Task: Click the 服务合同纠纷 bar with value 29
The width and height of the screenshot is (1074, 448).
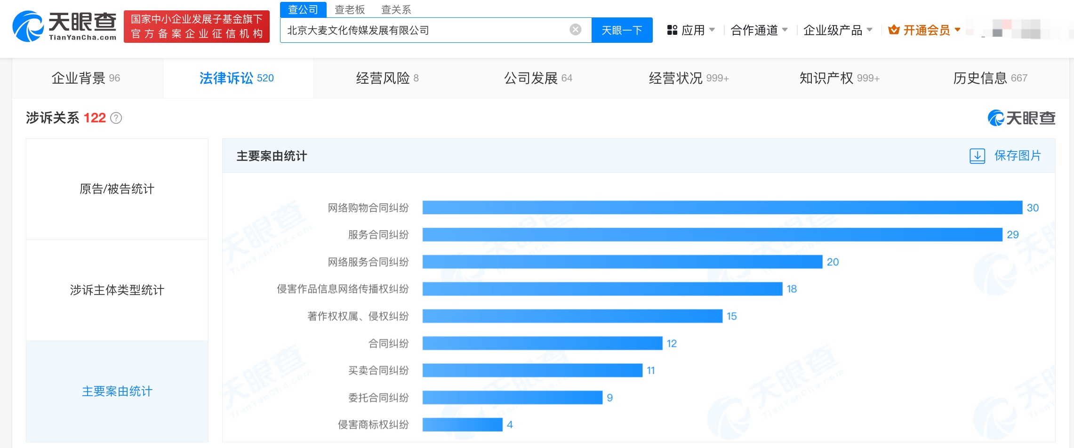Action: (x=713, y=234)
